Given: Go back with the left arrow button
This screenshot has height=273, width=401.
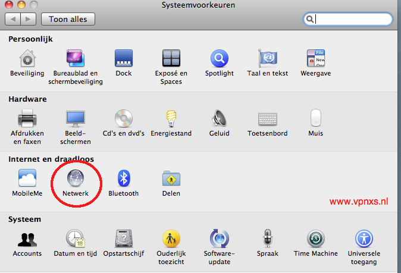Looking at the screenshot, I should coord(12,19).
